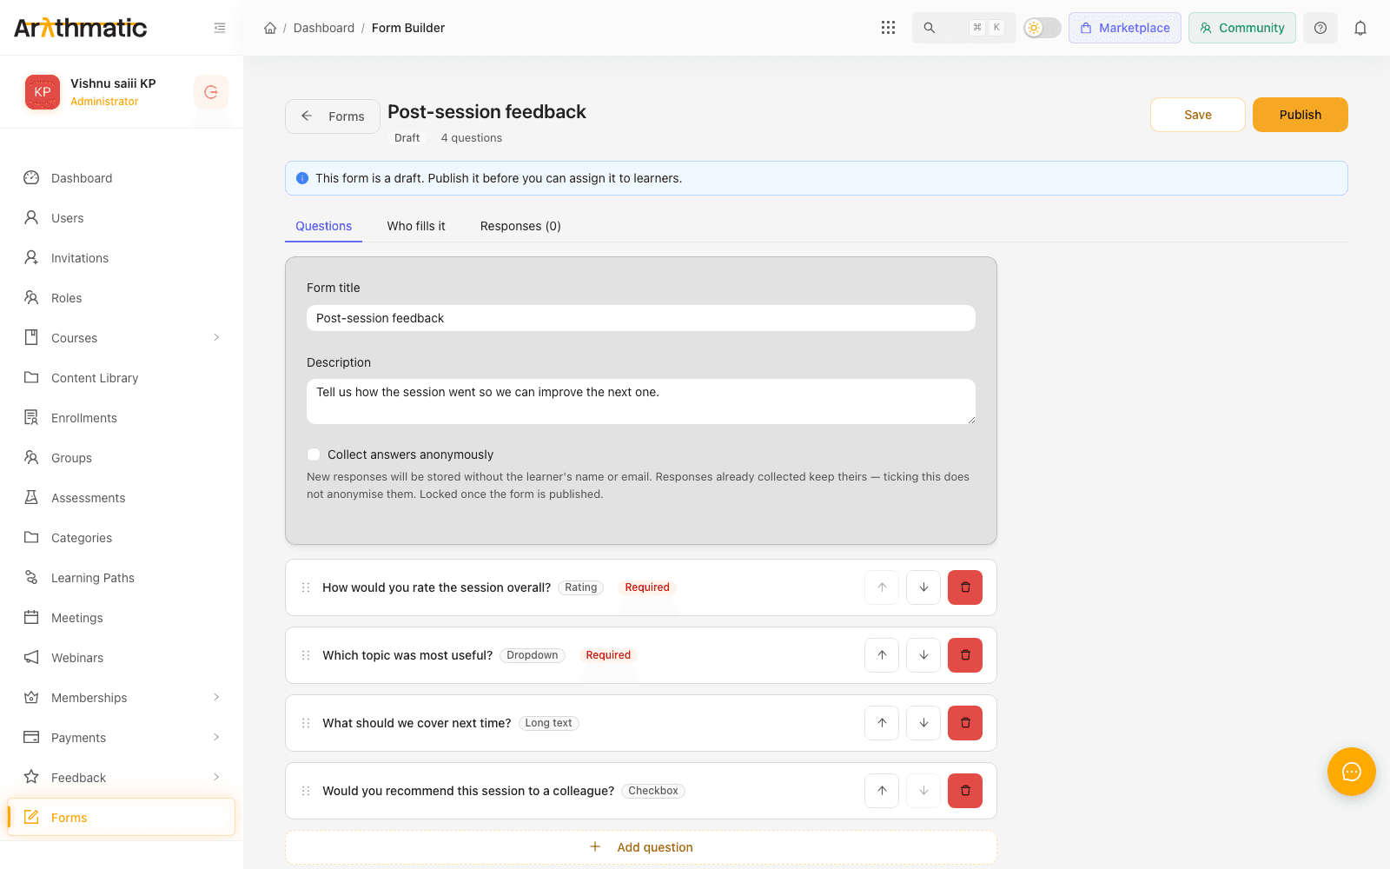
Task: Grab drag handle of rating question
Action: click(x=306, y=587)
